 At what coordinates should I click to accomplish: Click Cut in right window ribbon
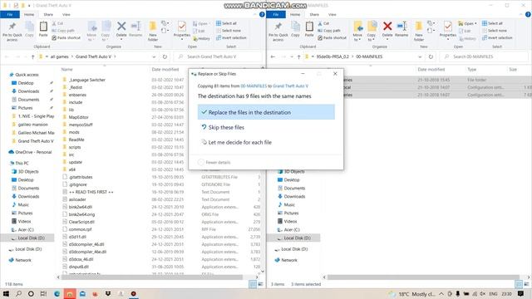point(323,23)
